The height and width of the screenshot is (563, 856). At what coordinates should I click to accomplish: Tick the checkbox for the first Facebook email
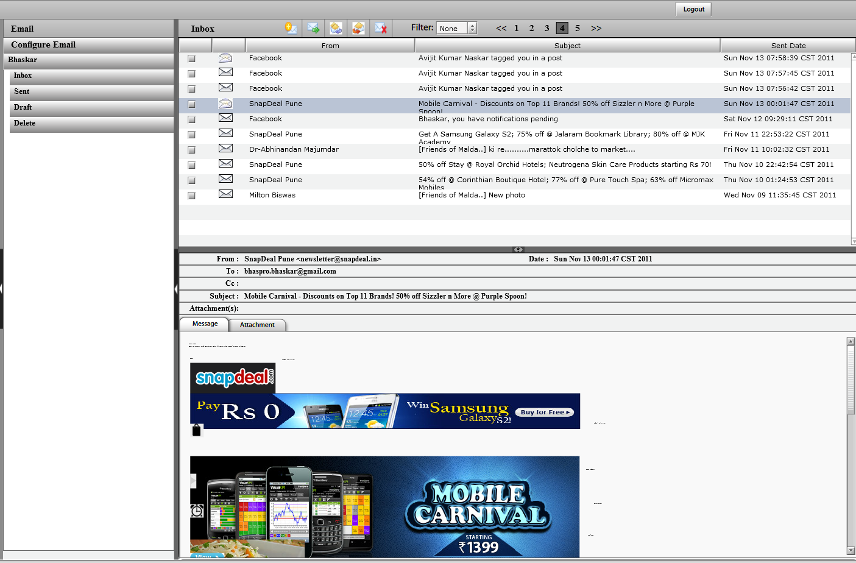tap(191, 58)
